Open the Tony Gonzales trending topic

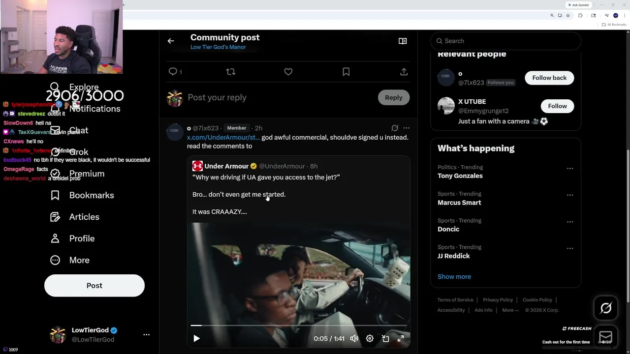(460, 176)
